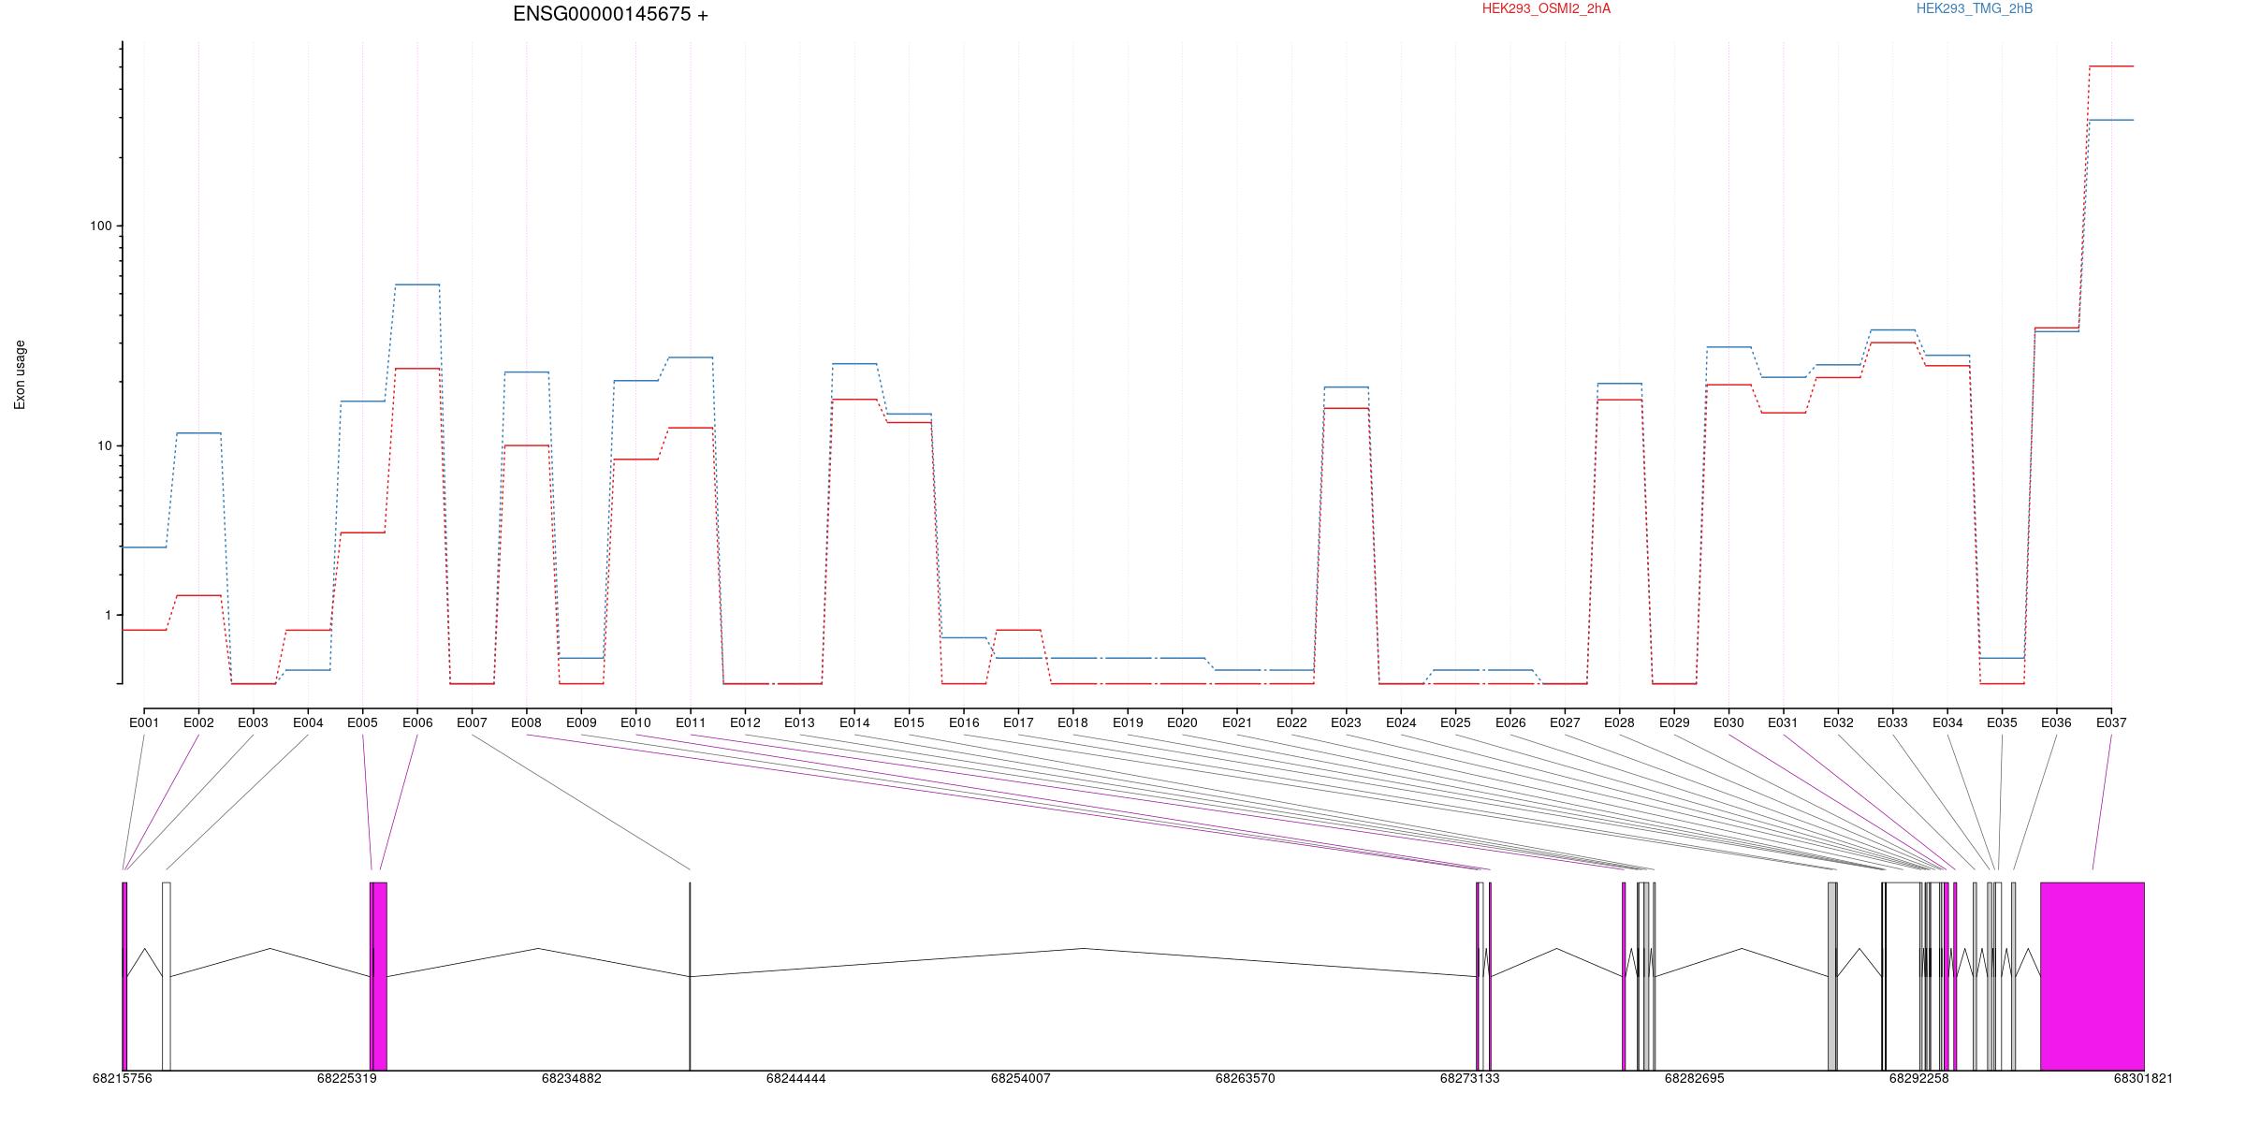Click the y-axis tick label 1
Image resolution: width=2246 pixels, height=1123 pixels.
click(107, 615)
